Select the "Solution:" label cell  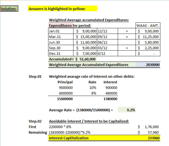tap(9, 9)
